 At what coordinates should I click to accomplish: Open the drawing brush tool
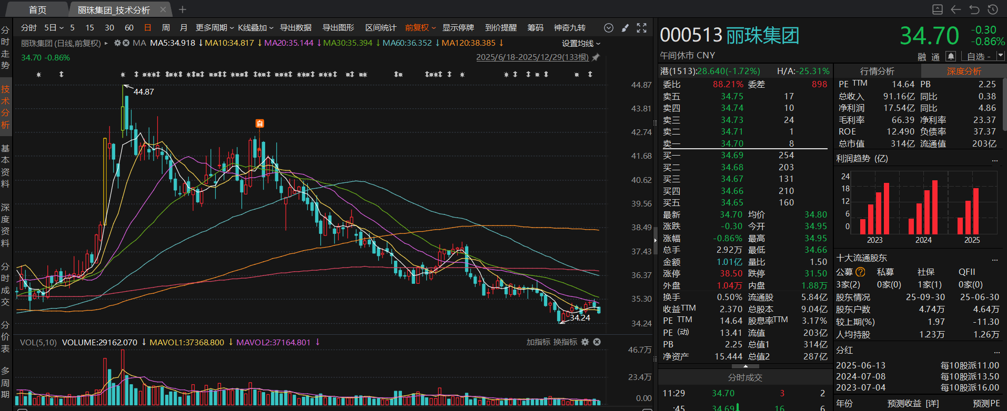pyautogui.click(x=625, y=28)
